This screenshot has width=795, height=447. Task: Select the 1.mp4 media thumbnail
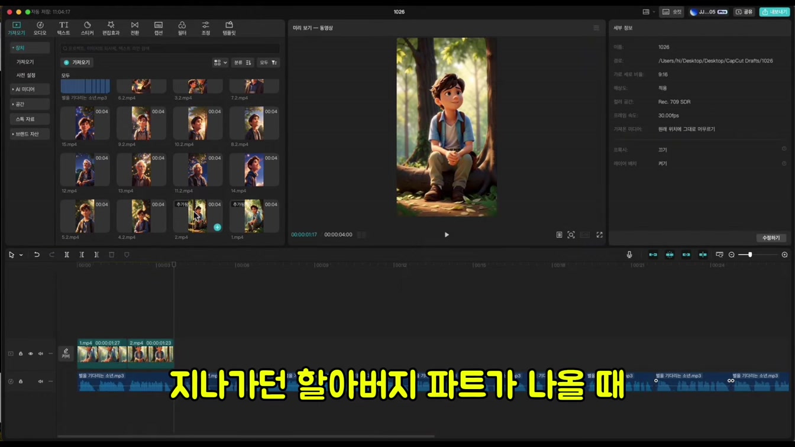[254, 216]
